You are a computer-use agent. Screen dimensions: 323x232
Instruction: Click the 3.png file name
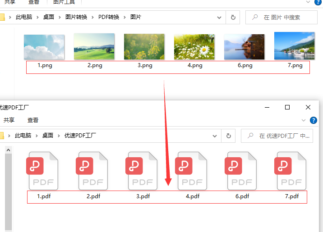[x=145, y=65]
